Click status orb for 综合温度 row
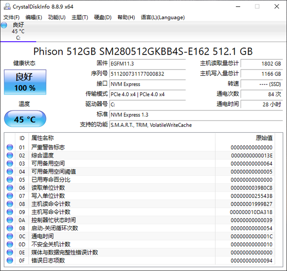 tap(9, 156)
